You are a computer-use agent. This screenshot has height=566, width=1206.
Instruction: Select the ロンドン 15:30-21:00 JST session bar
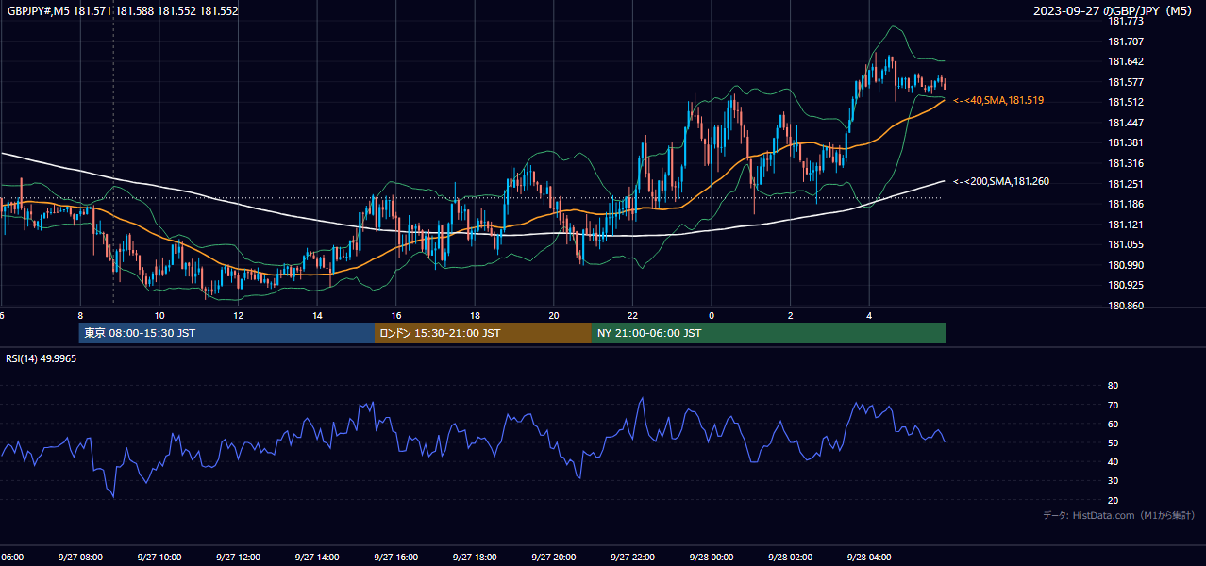(x=483, y=333)
